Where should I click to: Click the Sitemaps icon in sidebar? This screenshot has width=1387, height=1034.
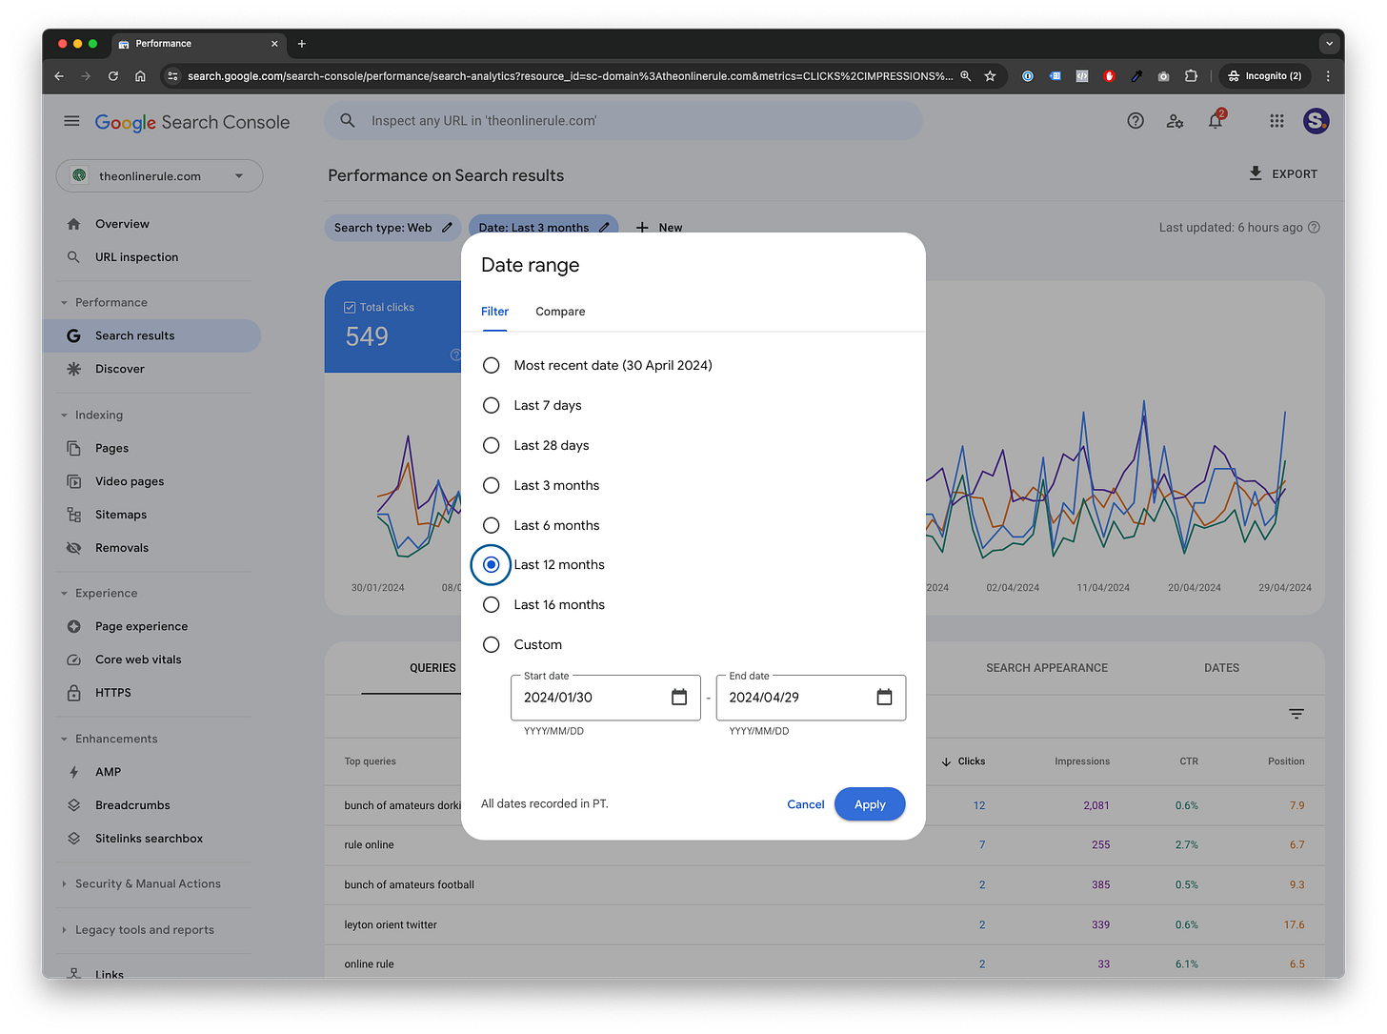click(73, 515)
